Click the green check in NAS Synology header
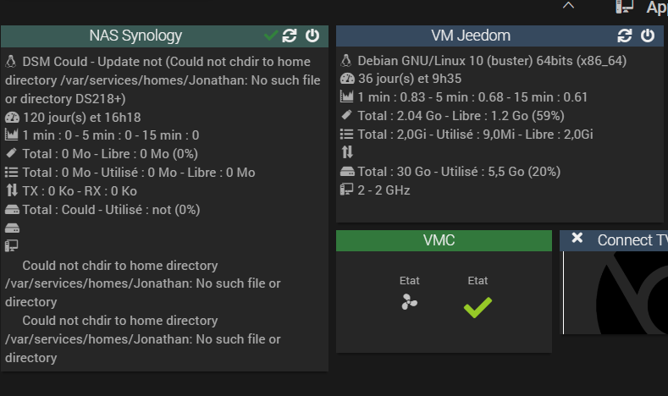Image resolution: width=668 pixels, height=396 pixels. [x=271, y=36]
